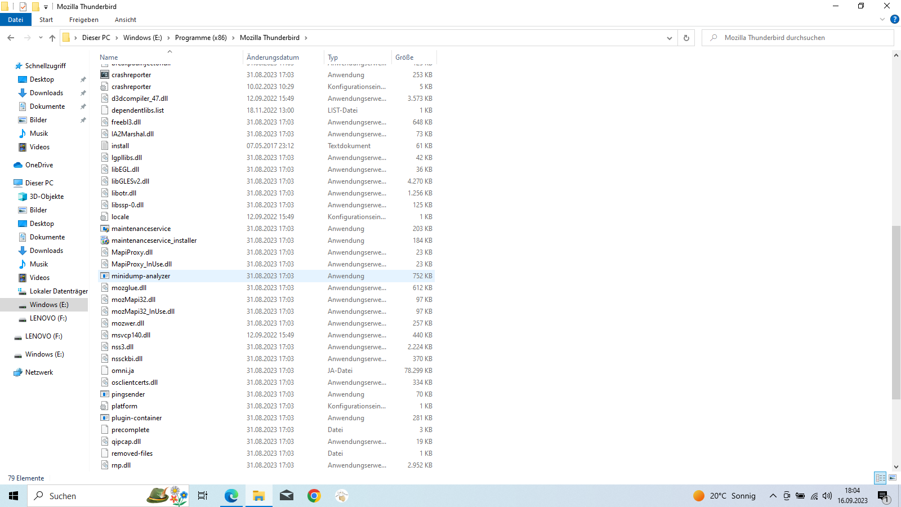Sort files by Änderungsdatum column
The width and height of the screenshot is (901, 507).
pyautogui.click(x=284, y=57)
